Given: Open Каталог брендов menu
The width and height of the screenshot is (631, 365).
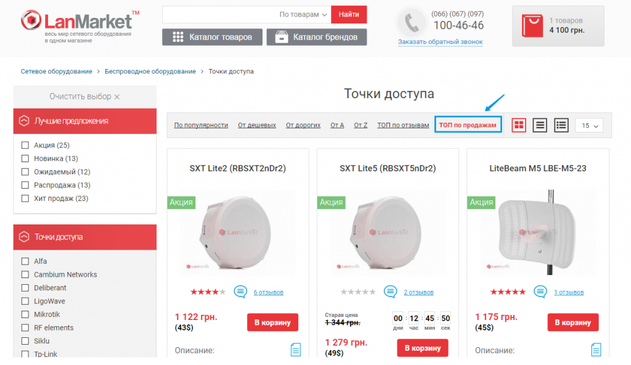Looking at the screenshot, I should 317,37.
